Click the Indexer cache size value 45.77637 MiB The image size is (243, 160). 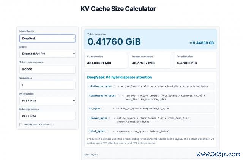pos(143,63)
